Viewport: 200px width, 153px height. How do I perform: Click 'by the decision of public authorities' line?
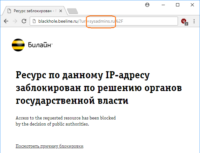52,124
